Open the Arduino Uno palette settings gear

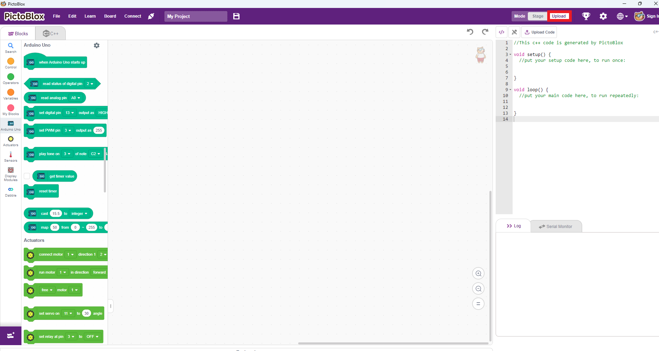[x=97, y=45]
